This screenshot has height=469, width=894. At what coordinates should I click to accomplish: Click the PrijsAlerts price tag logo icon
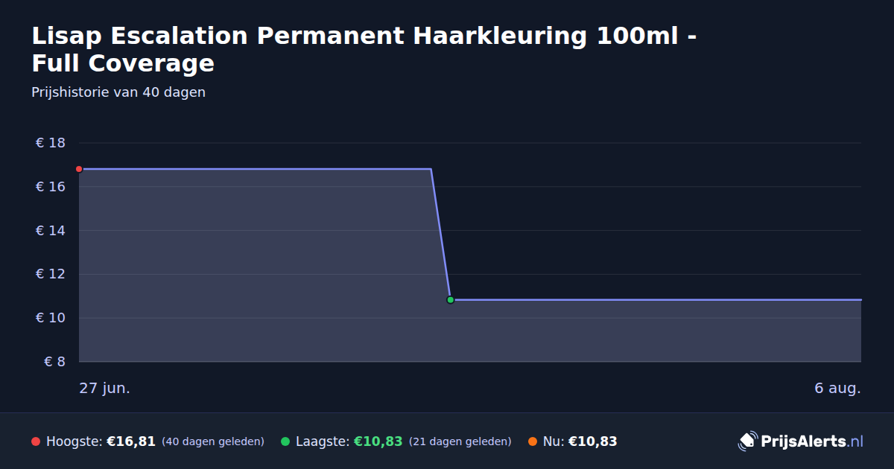tap(747, 441)
